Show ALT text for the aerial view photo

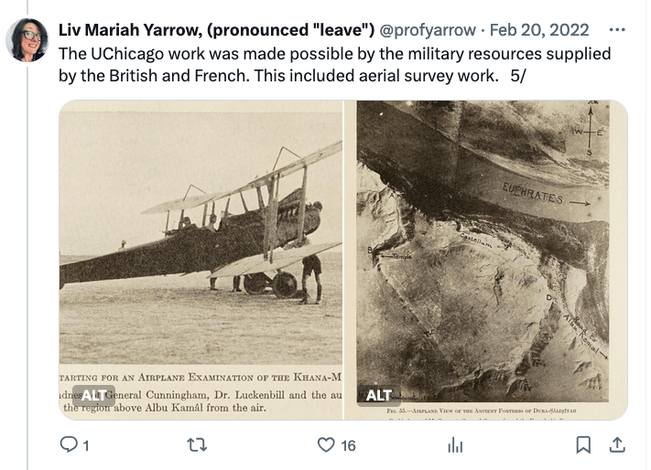coord(379,395)
